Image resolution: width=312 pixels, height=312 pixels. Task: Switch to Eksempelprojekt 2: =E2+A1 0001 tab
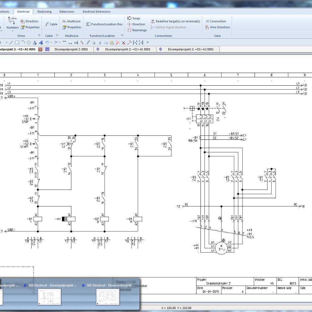(125, 49)
